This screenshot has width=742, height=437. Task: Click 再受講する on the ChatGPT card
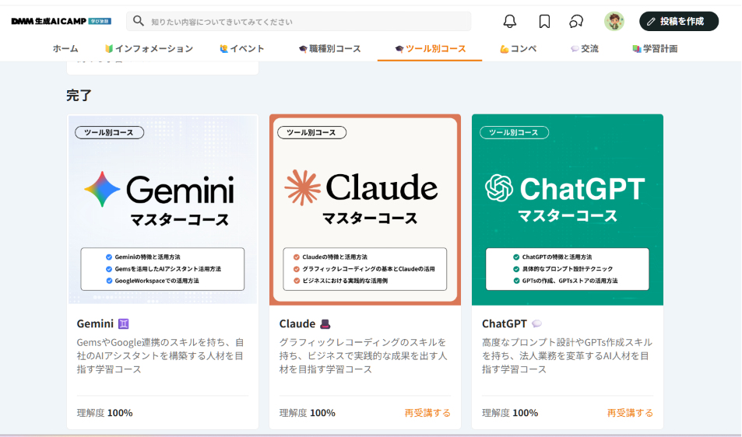pyautogui.click(x=630, y=413)
